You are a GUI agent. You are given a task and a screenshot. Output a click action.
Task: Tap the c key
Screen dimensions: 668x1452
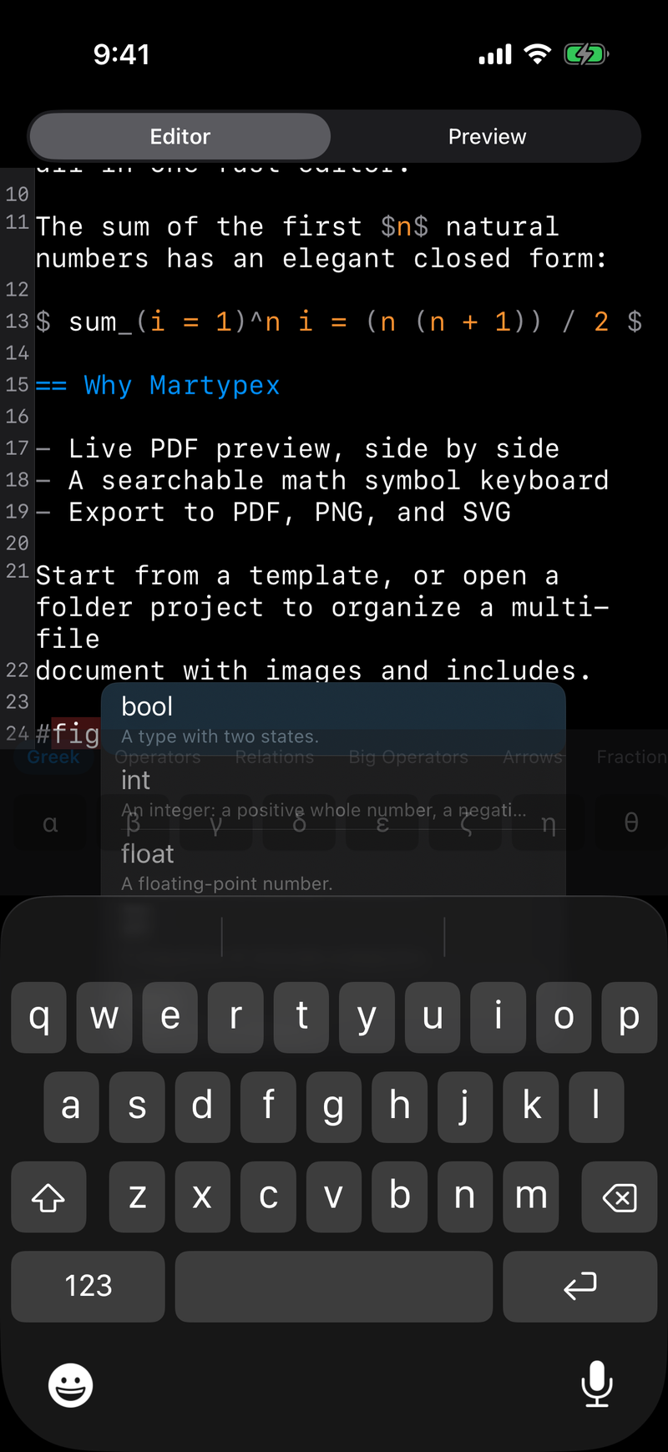click(x=268, y=1197)
